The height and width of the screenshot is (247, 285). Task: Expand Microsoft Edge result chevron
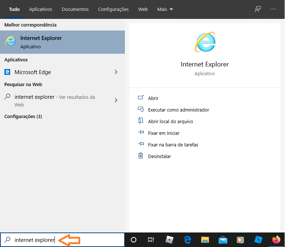116,72
